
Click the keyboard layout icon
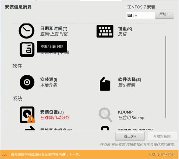tap(105, 31)
